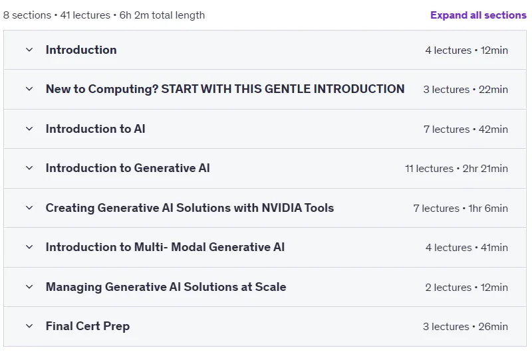Screen dimensions: 532x354
Task: Click the 3 lectures 26min label
Action: [x=465, y=327]
